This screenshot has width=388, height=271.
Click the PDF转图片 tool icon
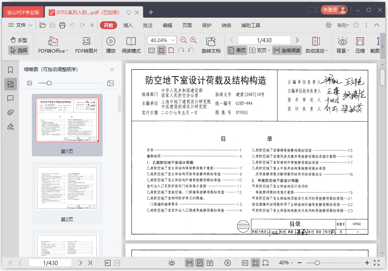[x=86, y=42]
